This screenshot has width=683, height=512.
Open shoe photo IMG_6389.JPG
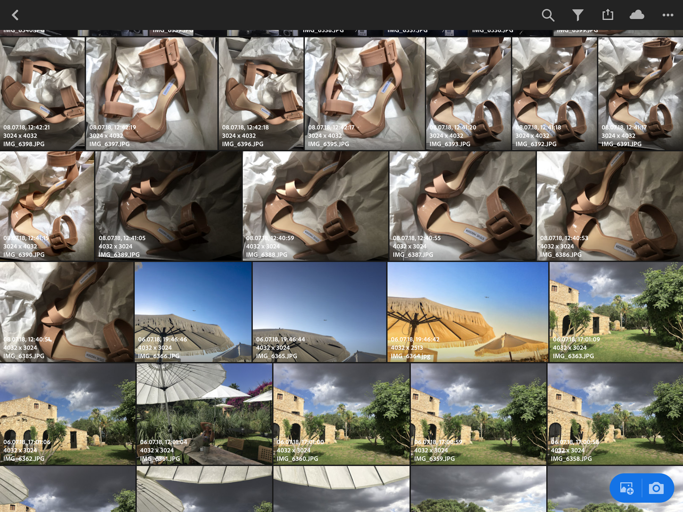(x=168, y=206)
